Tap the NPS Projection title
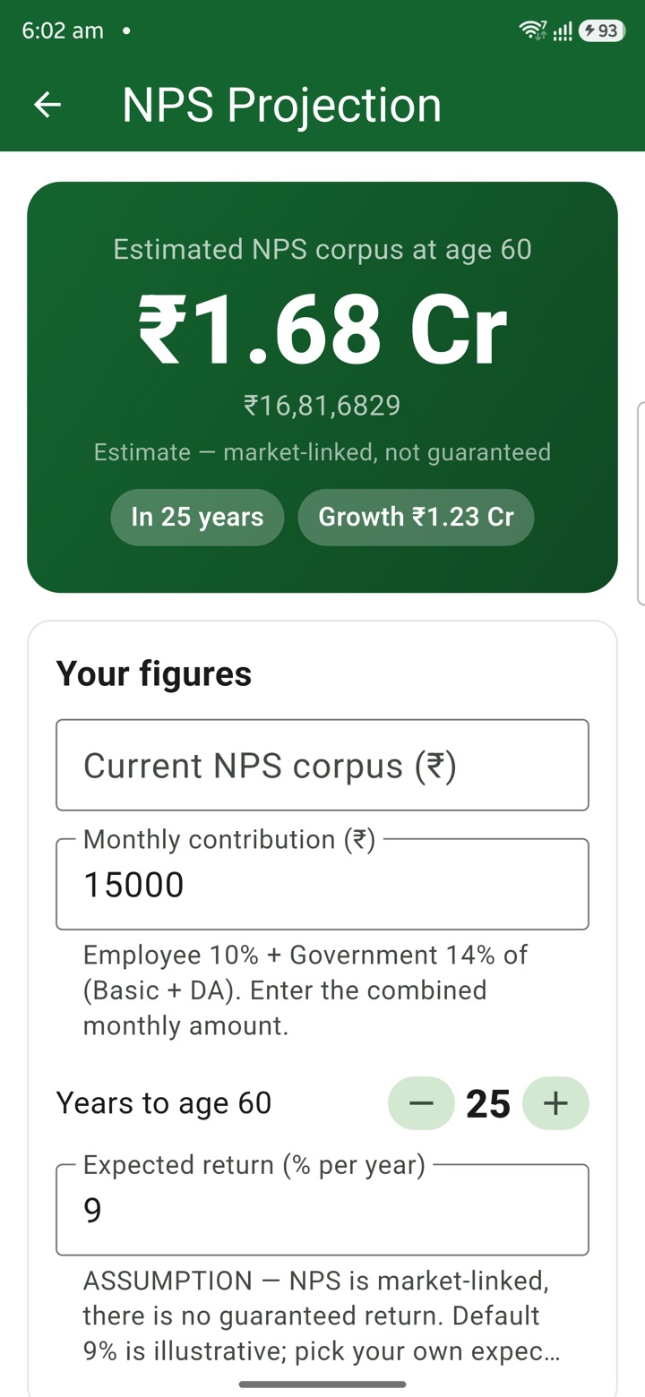 point(281,105)
